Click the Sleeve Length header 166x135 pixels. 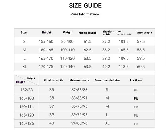(144, 33)
